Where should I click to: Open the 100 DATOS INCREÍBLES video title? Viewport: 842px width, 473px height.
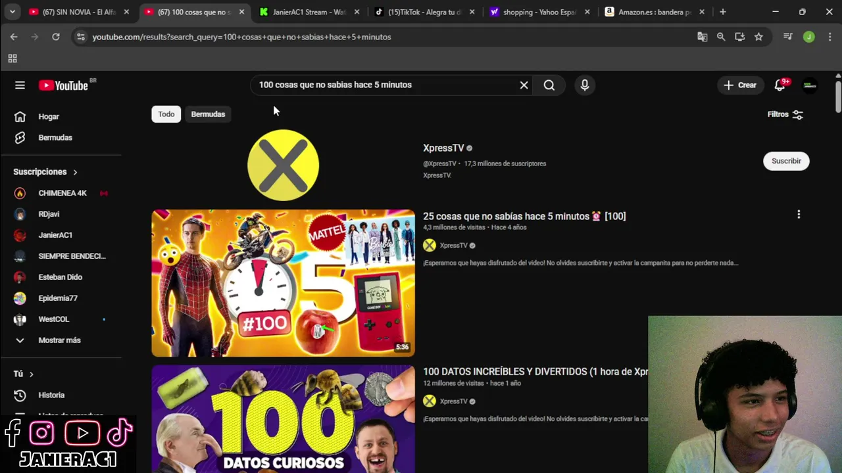click(x=535, y=372)
